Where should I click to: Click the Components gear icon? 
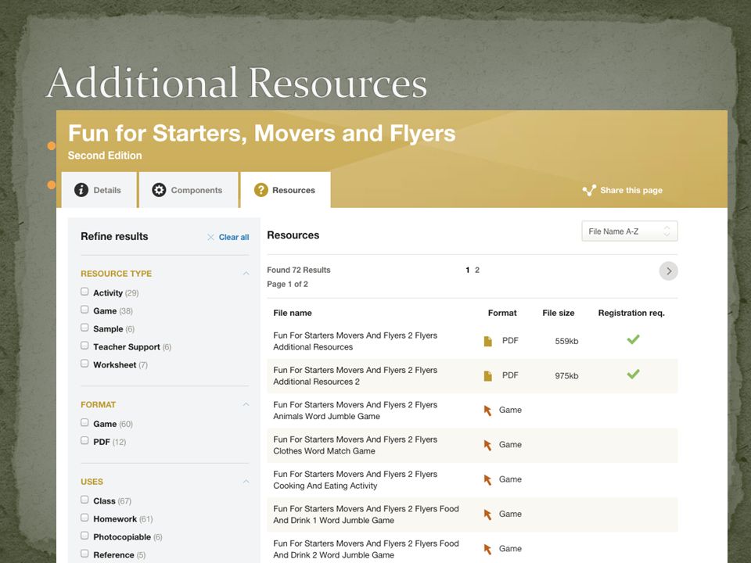click(x=159, y=190)
